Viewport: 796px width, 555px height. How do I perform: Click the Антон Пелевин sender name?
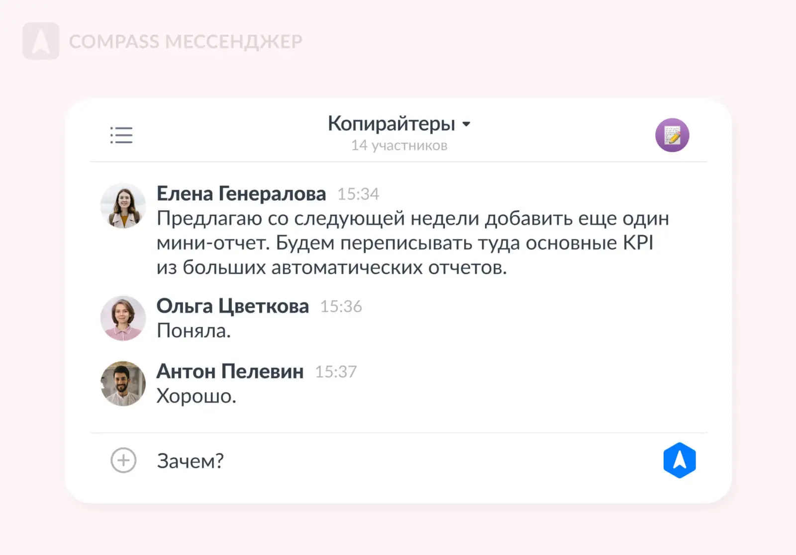[230, 372]
